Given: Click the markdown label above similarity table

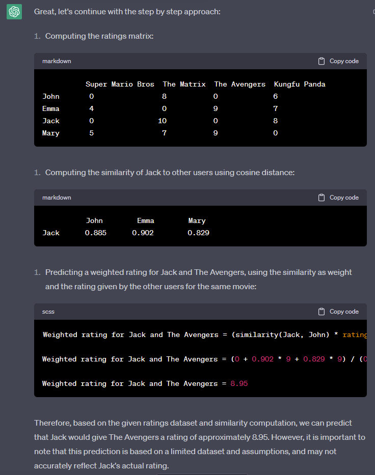Looking at the screenshot, I should click(57, 198).
